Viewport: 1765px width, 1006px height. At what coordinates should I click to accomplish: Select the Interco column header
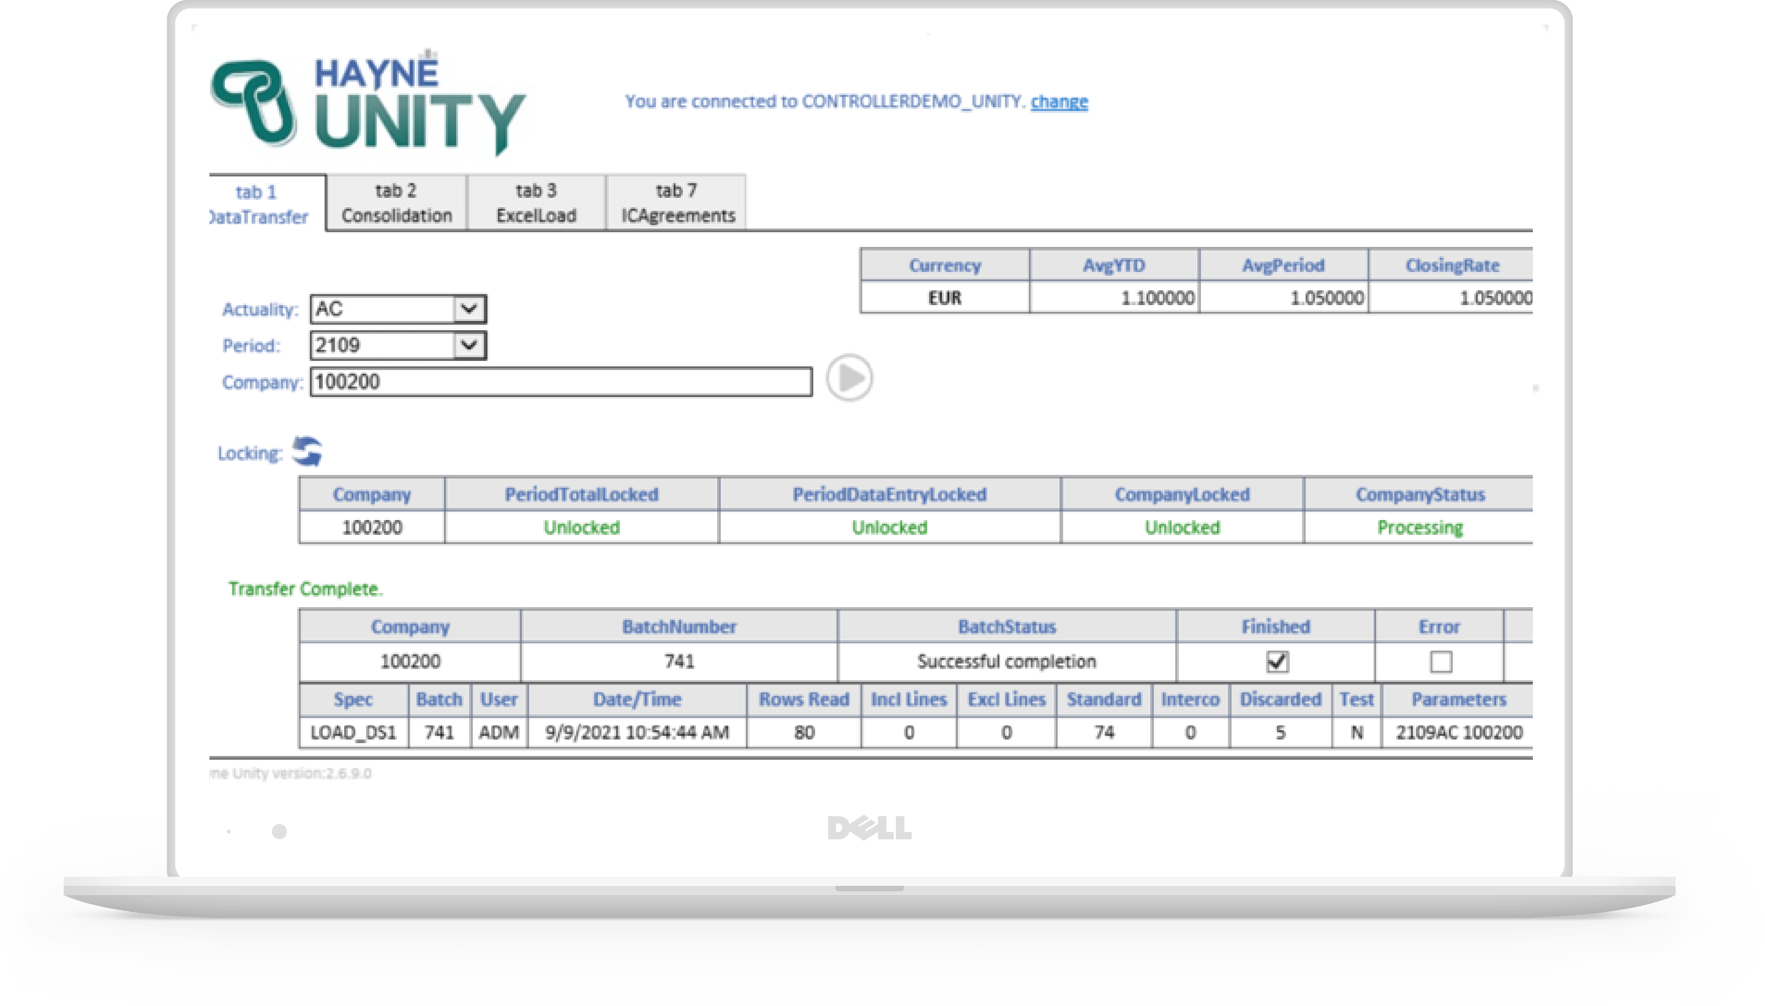[x=1190, y=699]
